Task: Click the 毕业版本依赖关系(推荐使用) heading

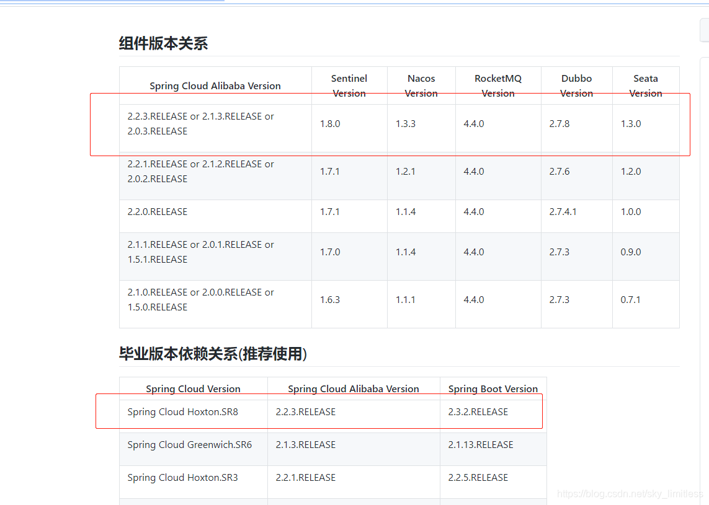Action: [x=213, y=354]
